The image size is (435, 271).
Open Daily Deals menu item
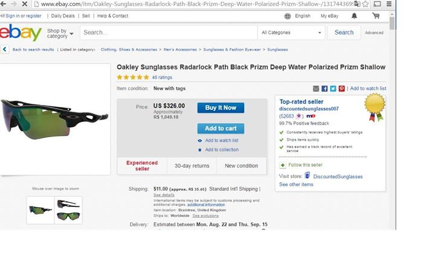[63, 16]
